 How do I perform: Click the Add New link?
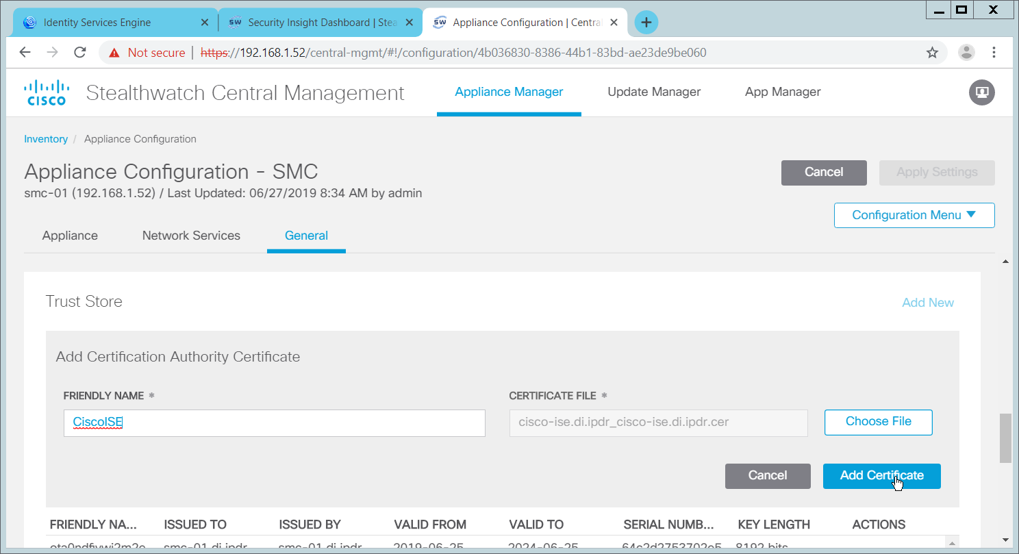point(927,303)
